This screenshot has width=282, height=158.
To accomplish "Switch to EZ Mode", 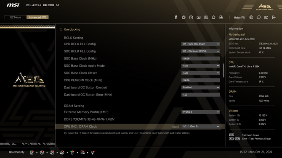I will [16, 17].
